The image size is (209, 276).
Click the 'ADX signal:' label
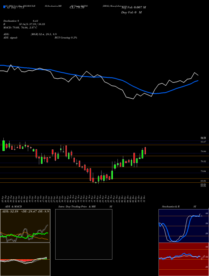tap(10, 38)
